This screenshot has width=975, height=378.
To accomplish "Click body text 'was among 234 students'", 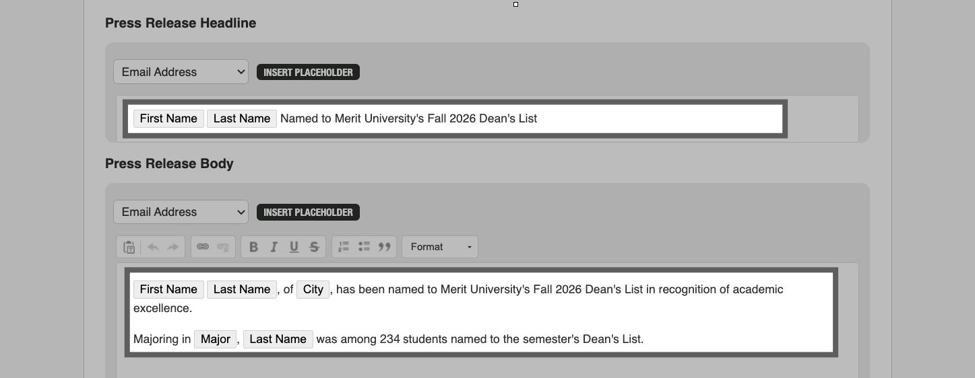I will pos(381,339).
